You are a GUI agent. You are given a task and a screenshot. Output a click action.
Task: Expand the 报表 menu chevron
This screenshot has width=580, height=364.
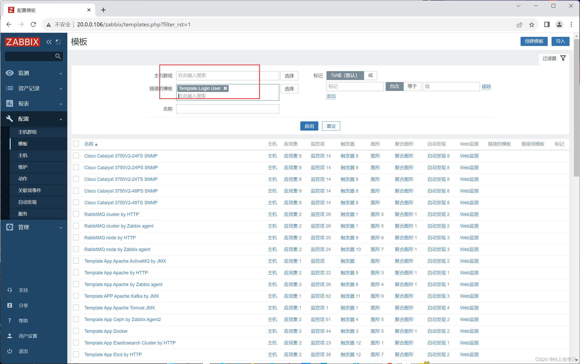pyautogui.click(x=61, y=104)
